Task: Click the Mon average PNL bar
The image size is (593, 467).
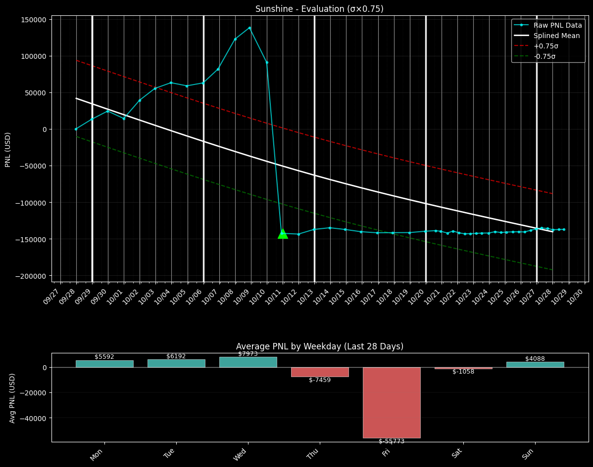Action: [x=104, y=364]
